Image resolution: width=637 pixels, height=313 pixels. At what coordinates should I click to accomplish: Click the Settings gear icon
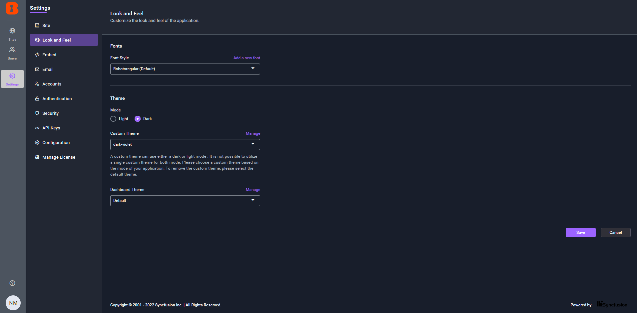[12, 76]
